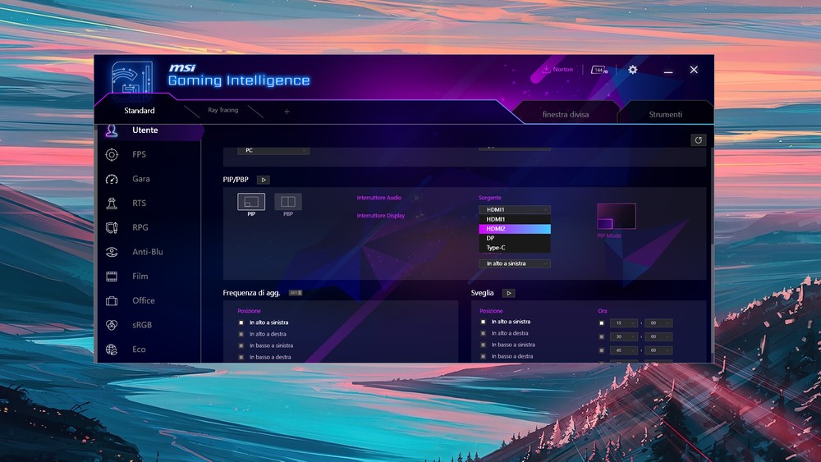Toggle the Sveglia enable button
821x462 pixels.
[x=508, y=293]
